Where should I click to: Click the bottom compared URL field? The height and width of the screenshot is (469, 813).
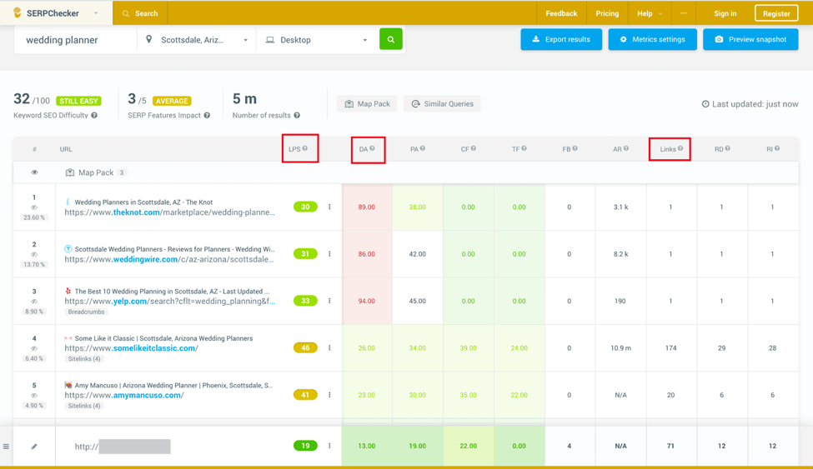(x=123, y=447)
